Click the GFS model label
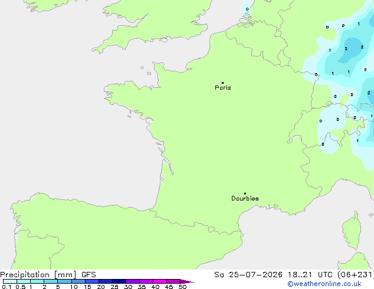Screen dimensions: 374x289 88,275
